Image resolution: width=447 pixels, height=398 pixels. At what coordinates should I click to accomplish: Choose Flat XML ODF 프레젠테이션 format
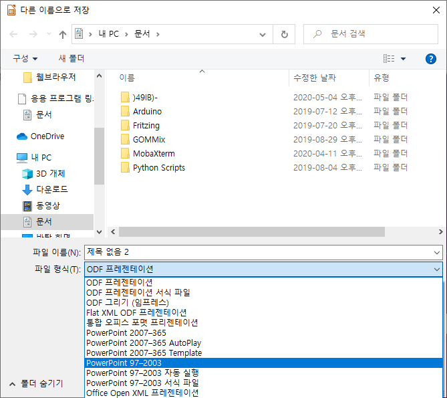pos(263,312)
